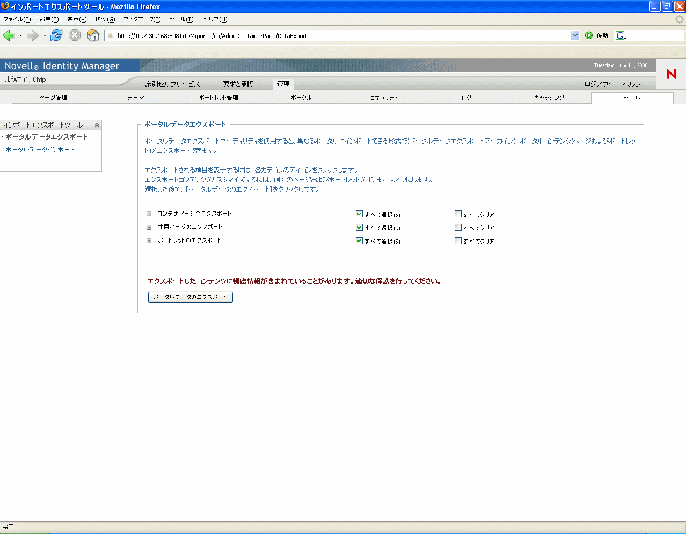The image size is (686, 534).
Task: Expand コンテナページのエクスポート category
Action: (x=149, y=214)
